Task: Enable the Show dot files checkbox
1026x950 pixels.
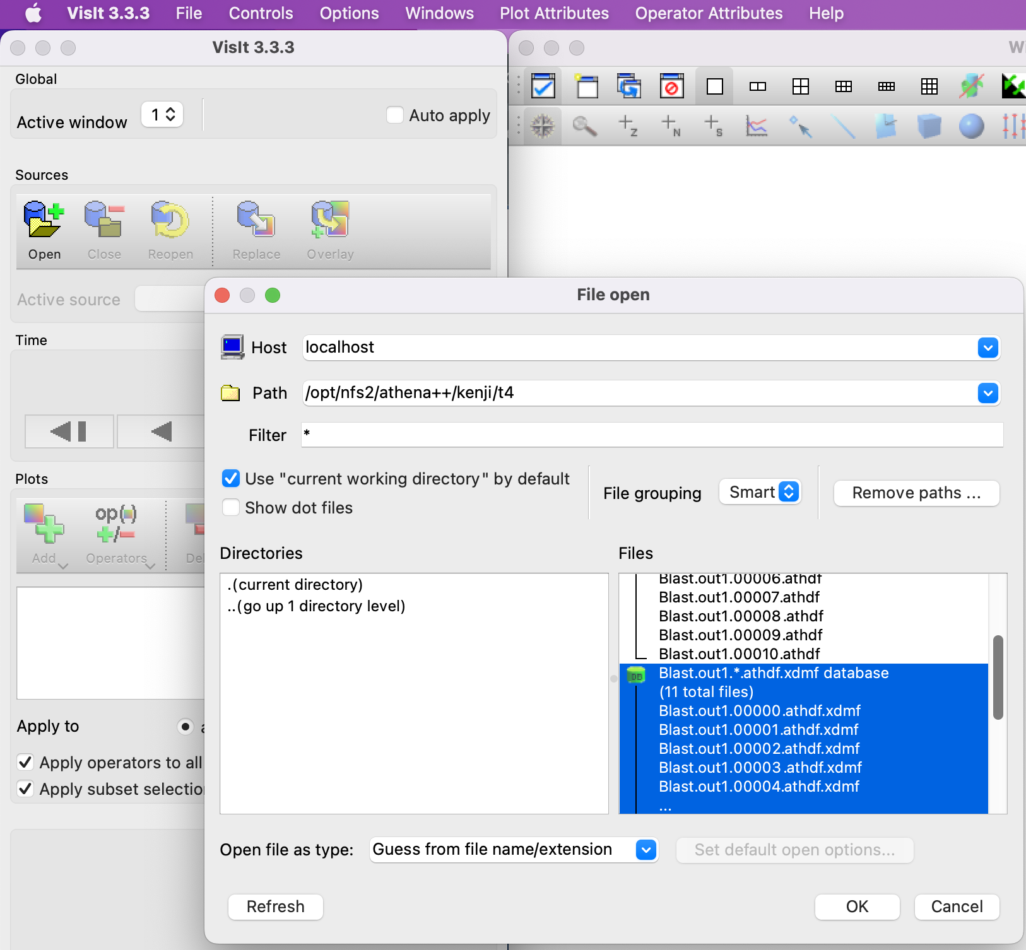Action: pos(231,507)
